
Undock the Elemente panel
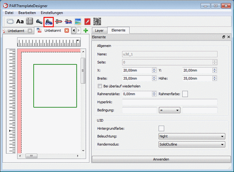224,37
